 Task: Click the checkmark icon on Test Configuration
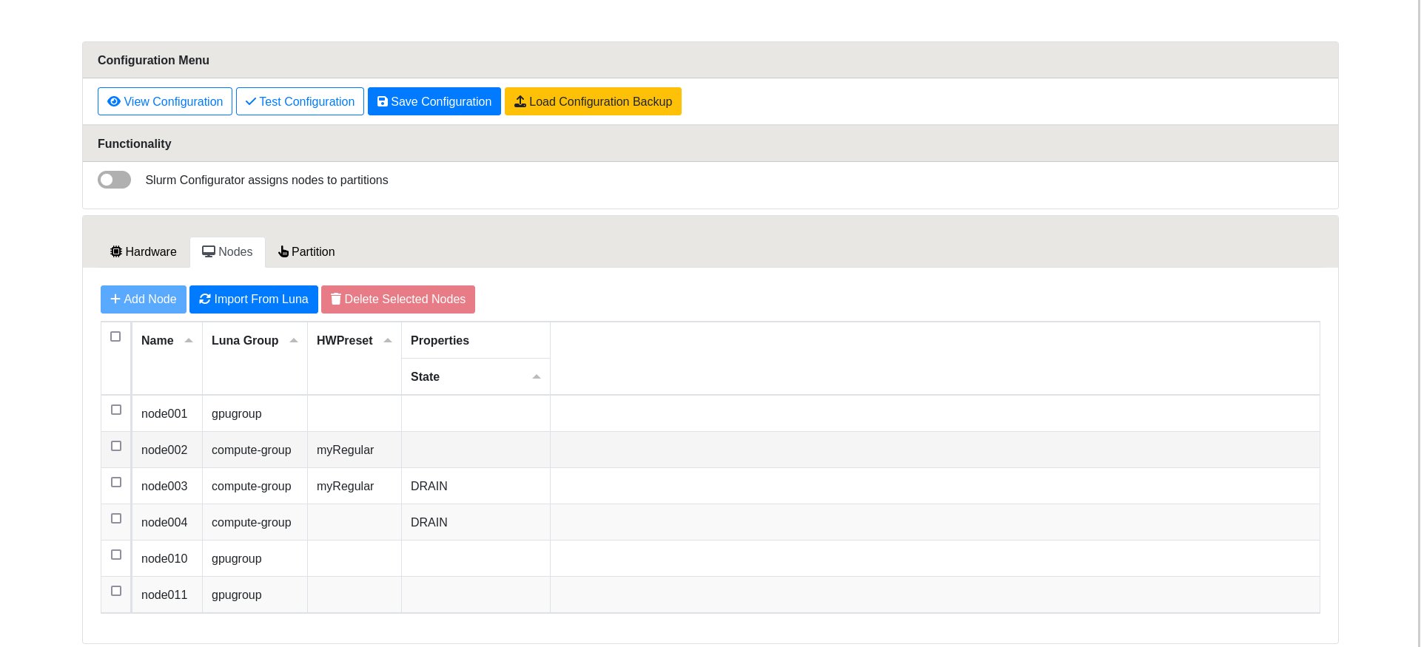[251, 101]
